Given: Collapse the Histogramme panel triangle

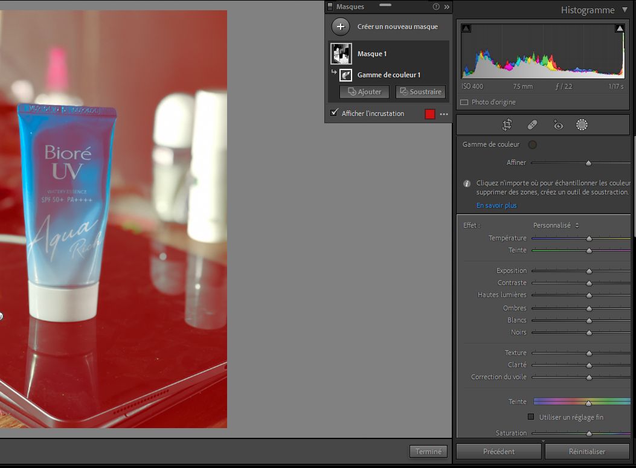Looking at the screenshot, I should coord(625,9).
